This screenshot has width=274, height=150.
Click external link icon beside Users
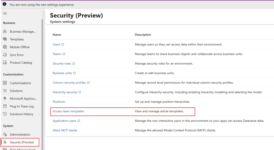pyautogui.click(x=63, y=44)
